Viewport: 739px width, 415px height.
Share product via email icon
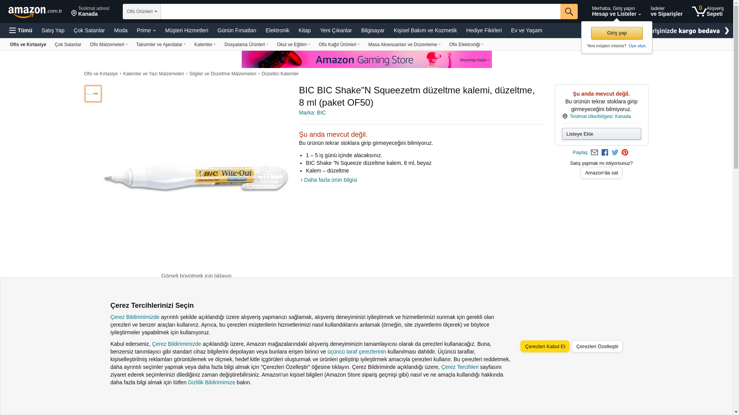coord(594,153)
